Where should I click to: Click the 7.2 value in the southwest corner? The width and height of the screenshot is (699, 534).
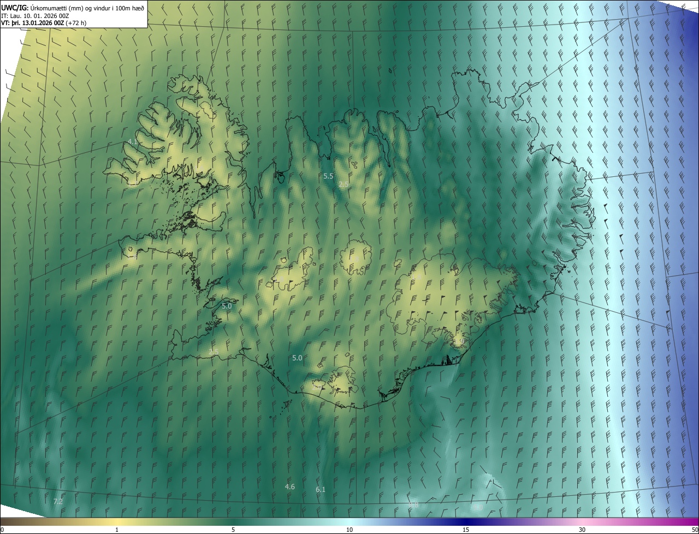[x=58, y=501]
